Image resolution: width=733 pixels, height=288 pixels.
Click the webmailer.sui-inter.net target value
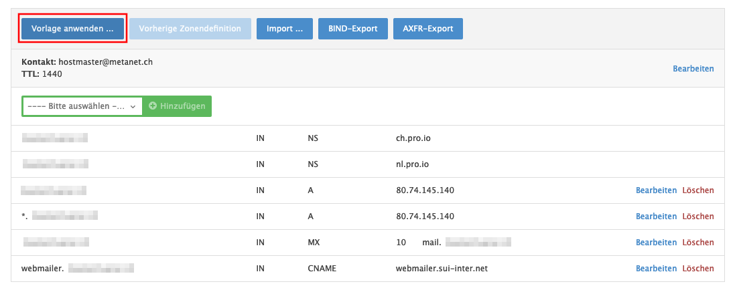coord(443,269)
